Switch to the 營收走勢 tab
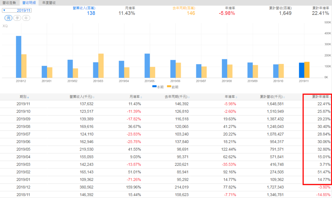Viewport: 332px width, 198px height. coord(9,3)
